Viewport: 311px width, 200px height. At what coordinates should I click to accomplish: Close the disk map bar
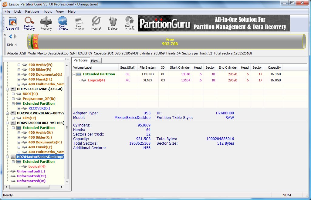[5, 35]
